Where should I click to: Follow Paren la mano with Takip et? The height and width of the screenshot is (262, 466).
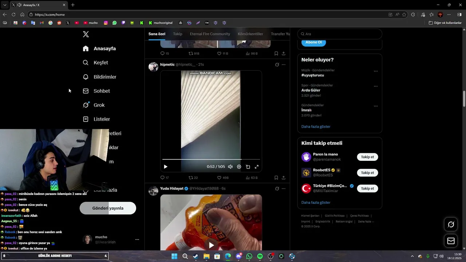[x=367, y=157]
